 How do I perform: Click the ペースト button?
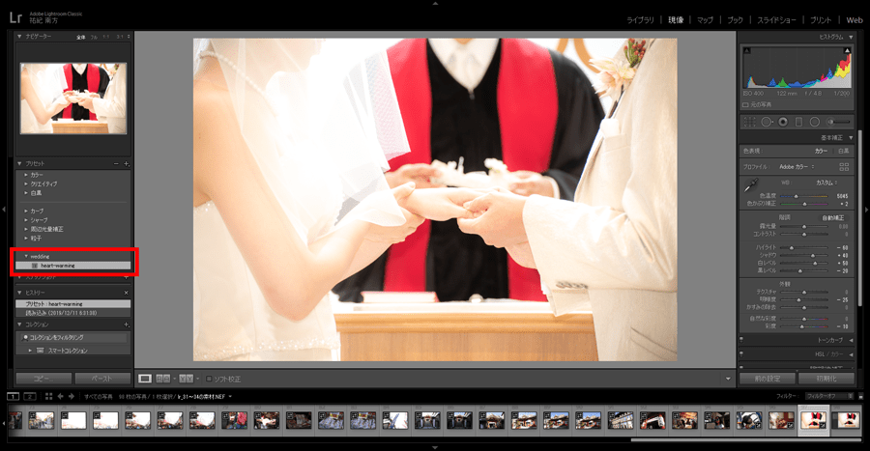click(102, 379)
